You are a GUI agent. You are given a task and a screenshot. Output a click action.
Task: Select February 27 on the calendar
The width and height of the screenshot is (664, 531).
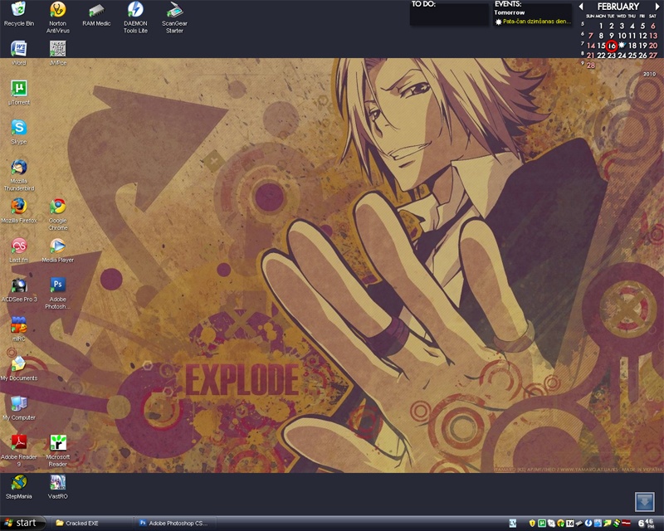pos(653,55)
